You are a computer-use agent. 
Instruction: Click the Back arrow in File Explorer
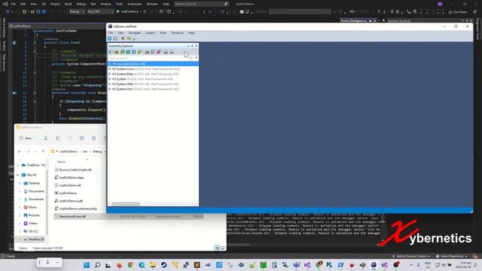pos(20,151)
